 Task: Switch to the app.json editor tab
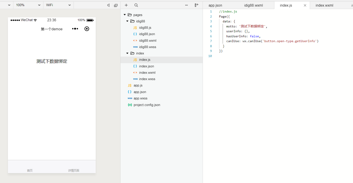click(215, 5)
